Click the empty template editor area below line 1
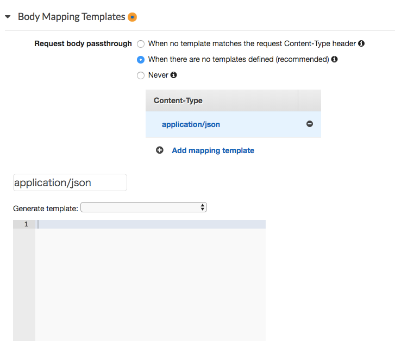 [x=151, y=282]
